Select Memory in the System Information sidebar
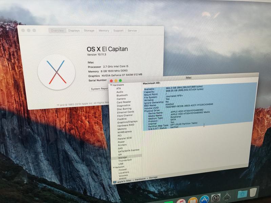The image size is (271, 203). point(122,129)
